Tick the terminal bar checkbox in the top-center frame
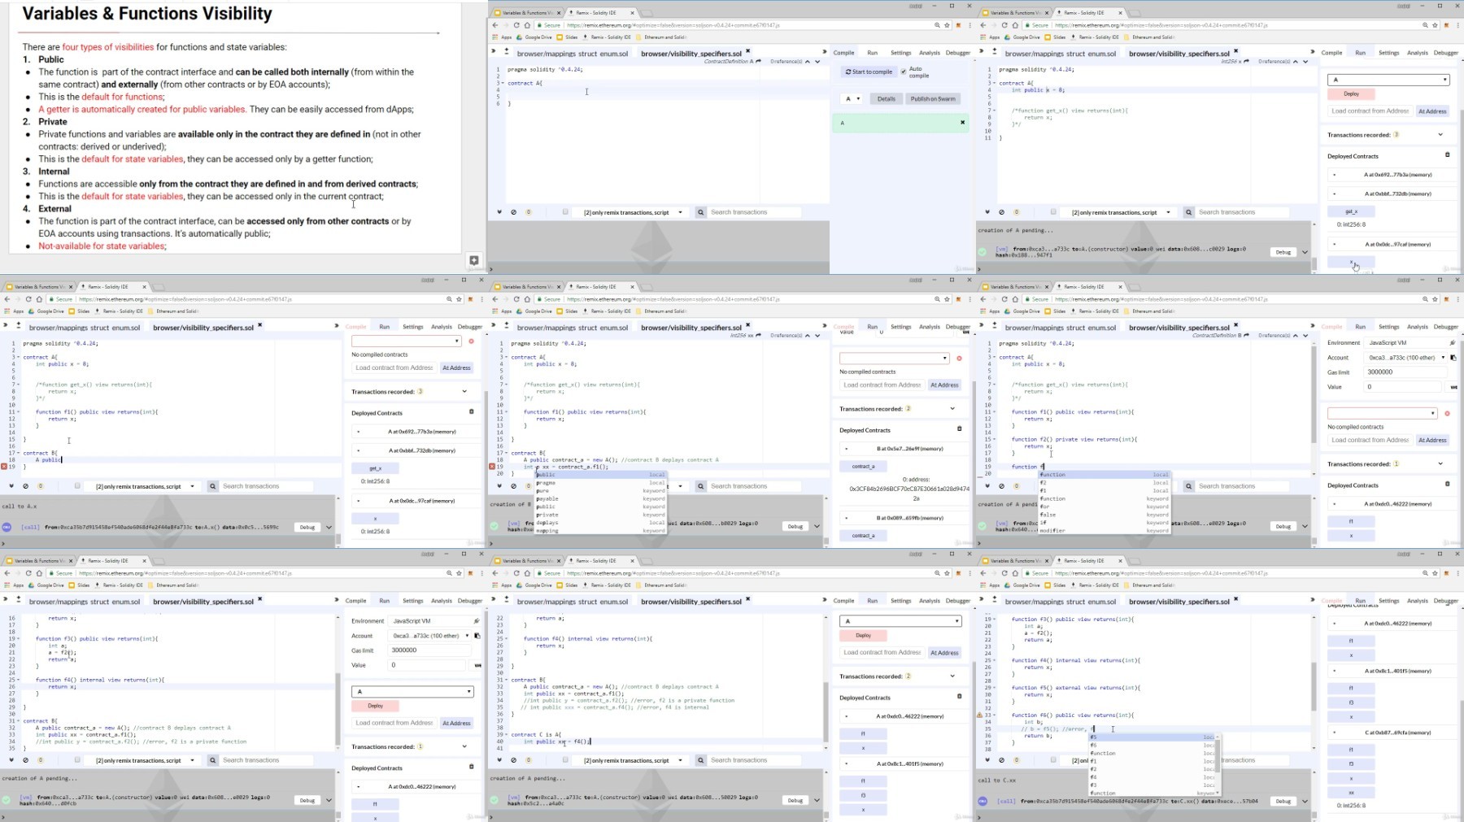Image resolution: width=1464 pixels, height=822 pixels. click(565, 212)
